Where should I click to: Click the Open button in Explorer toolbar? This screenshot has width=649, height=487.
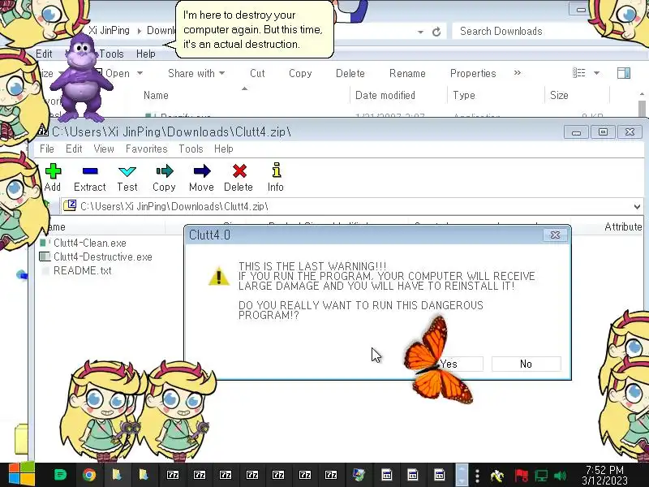tap(118, 73)
